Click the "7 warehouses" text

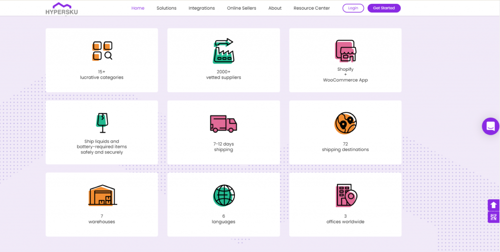coord(102,219)
